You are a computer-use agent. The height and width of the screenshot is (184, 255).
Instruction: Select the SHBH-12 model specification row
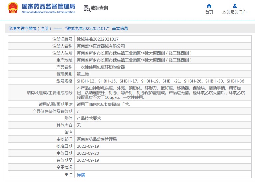click(x=160, y=81)
